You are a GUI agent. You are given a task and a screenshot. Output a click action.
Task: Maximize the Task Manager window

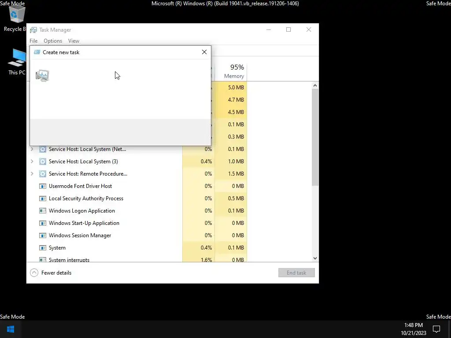288,29
